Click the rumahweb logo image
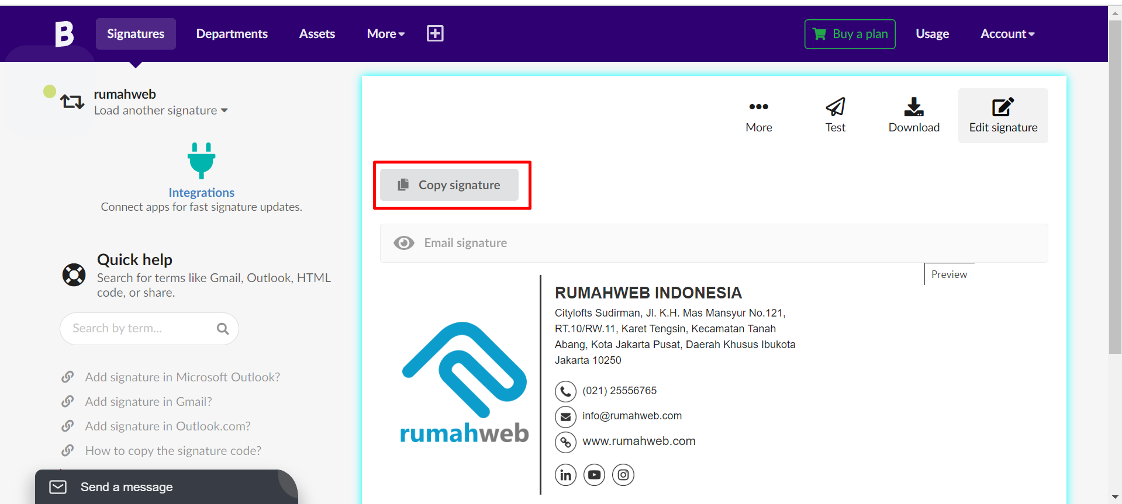 click(464, 383)
